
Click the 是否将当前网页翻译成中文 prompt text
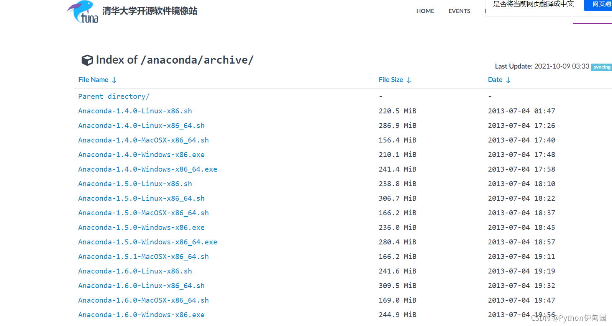point(533,4)
